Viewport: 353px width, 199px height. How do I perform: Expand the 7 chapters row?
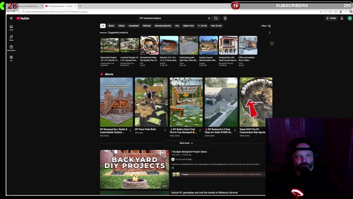tap(218, 174)
